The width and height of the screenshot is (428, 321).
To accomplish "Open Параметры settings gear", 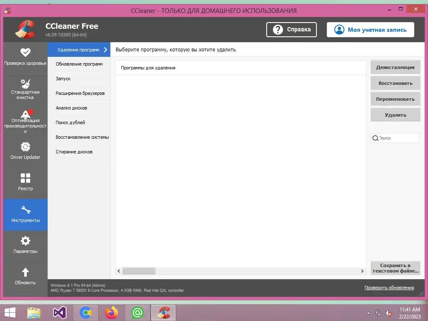I will pyautogui.click(x=25, y=241).
